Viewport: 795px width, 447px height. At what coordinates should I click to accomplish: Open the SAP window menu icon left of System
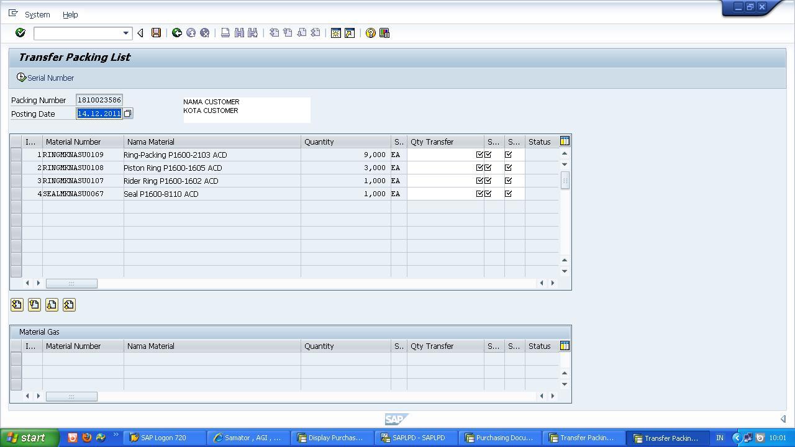[13, 13]
